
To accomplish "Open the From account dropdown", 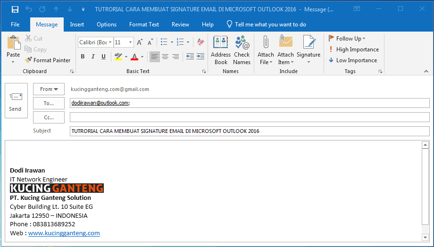I will pos(49,89).
